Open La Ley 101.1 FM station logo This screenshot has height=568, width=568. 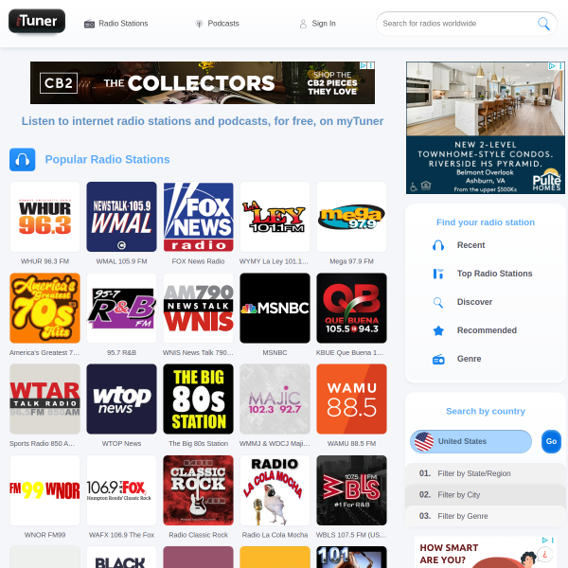[x=275, y=217]
